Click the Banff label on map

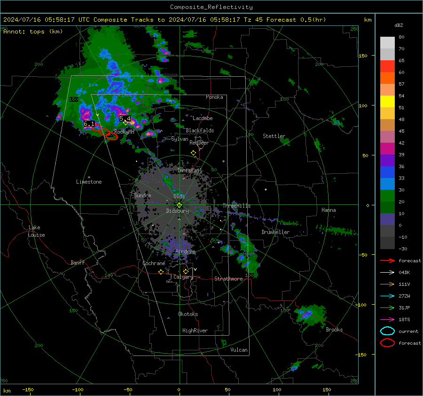pyautogui.click(x=78, y=263)
